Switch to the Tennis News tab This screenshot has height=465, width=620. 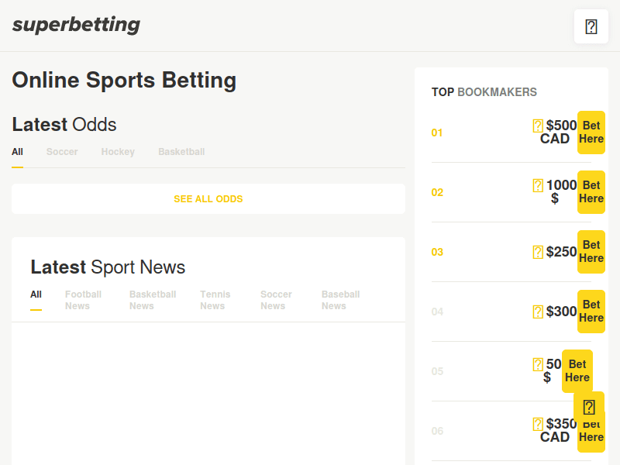point(215,300)
